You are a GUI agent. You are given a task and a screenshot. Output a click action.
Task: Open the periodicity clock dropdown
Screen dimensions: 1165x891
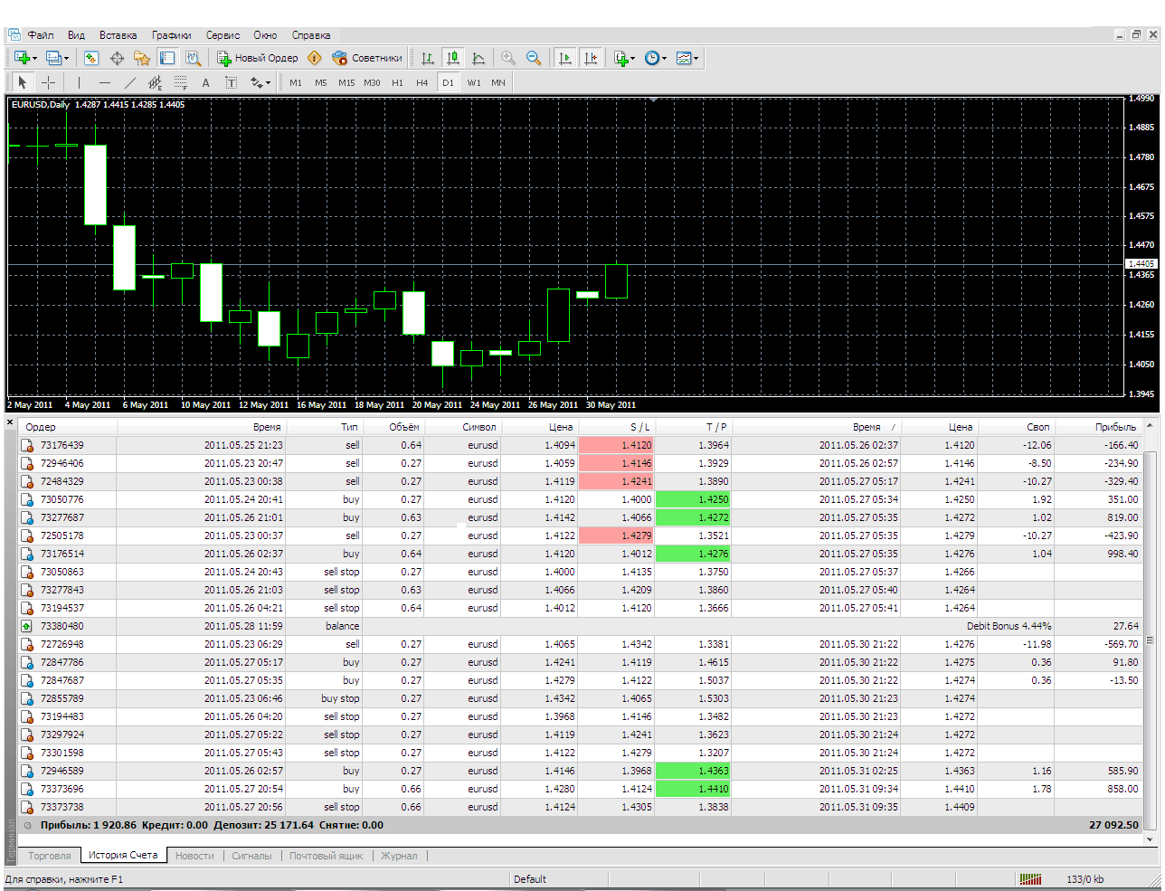pos(656,58)
